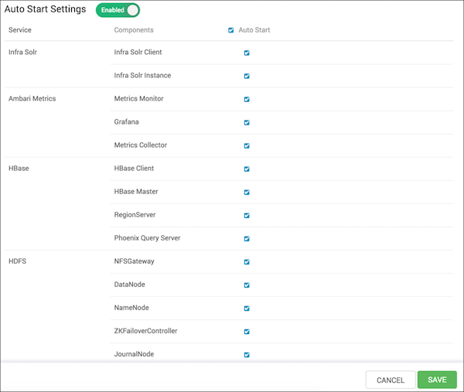Uncheck auto start for NameNode
This screenshot has height=392, width=464.
(247, 308)
